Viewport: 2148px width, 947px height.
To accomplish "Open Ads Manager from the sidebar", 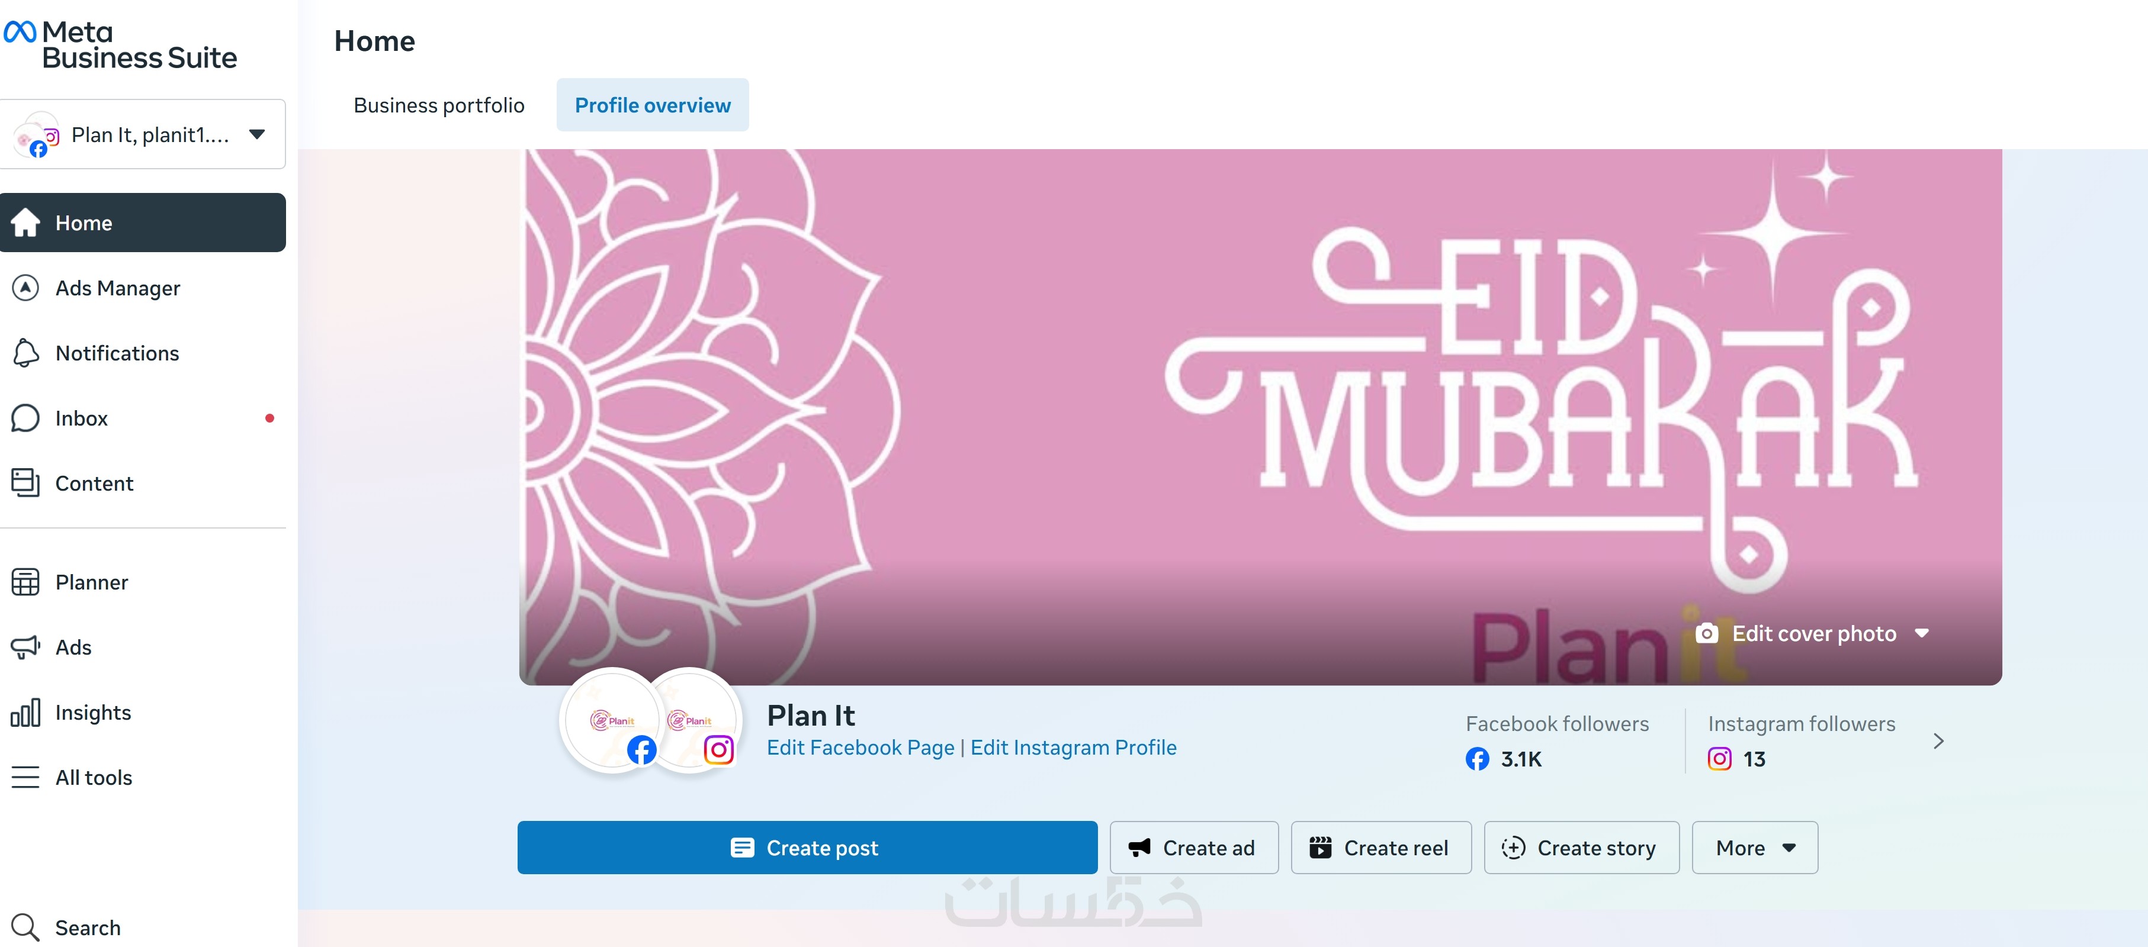I will (x=143, y=288).
